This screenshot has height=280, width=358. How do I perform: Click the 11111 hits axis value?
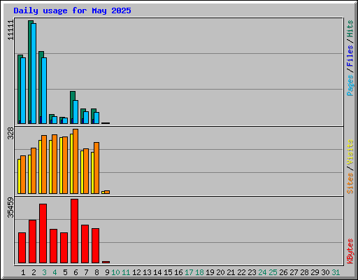point(10,30)
